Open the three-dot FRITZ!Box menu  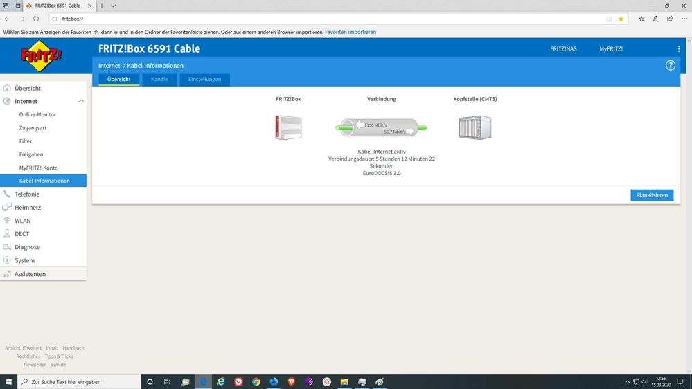click(x=679, y=49)
